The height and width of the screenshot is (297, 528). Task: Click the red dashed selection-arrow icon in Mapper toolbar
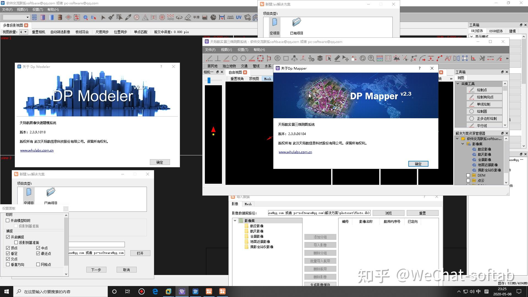[x=328, y=58]
